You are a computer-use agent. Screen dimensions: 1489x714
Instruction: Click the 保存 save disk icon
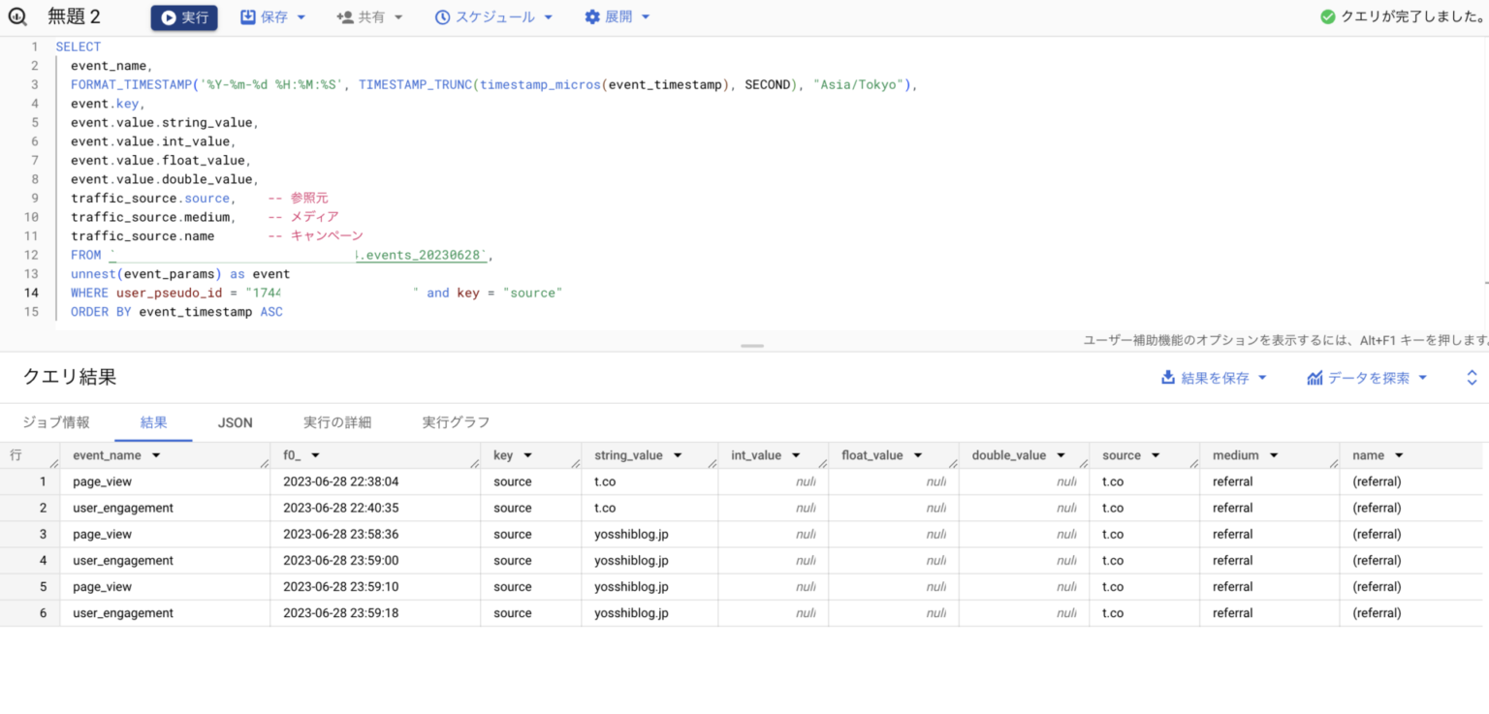tap(248, 17)
